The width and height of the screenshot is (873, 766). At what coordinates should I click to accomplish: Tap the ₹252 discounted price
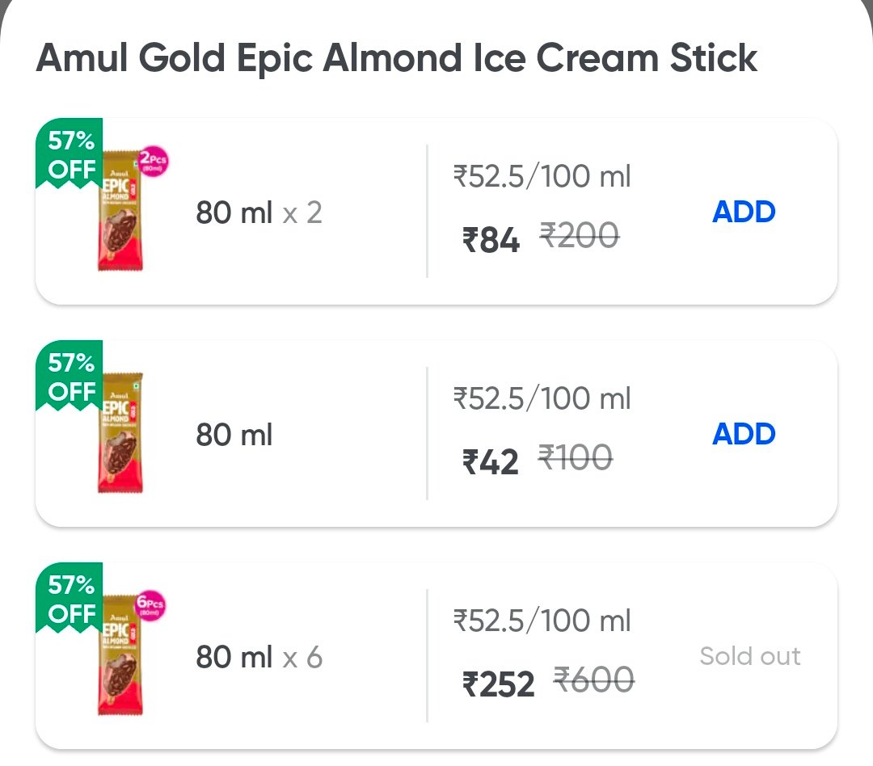[x=498, y=684]
